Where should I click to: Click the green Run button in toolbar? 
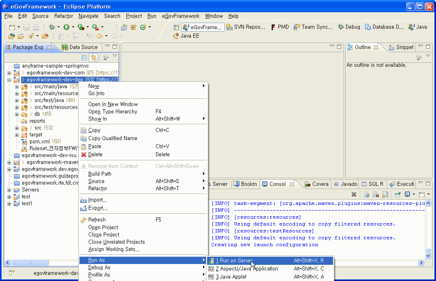coord(66,27)
